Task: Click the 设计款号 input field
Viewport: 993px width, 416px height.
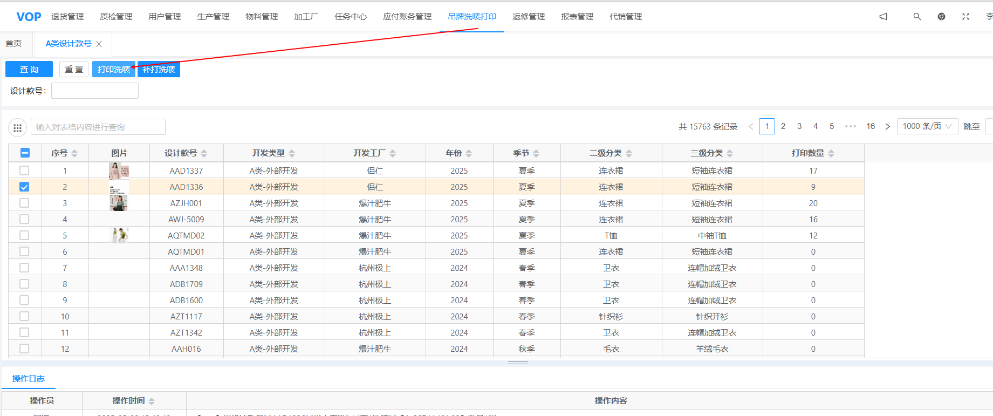Action: coord(95,91)
